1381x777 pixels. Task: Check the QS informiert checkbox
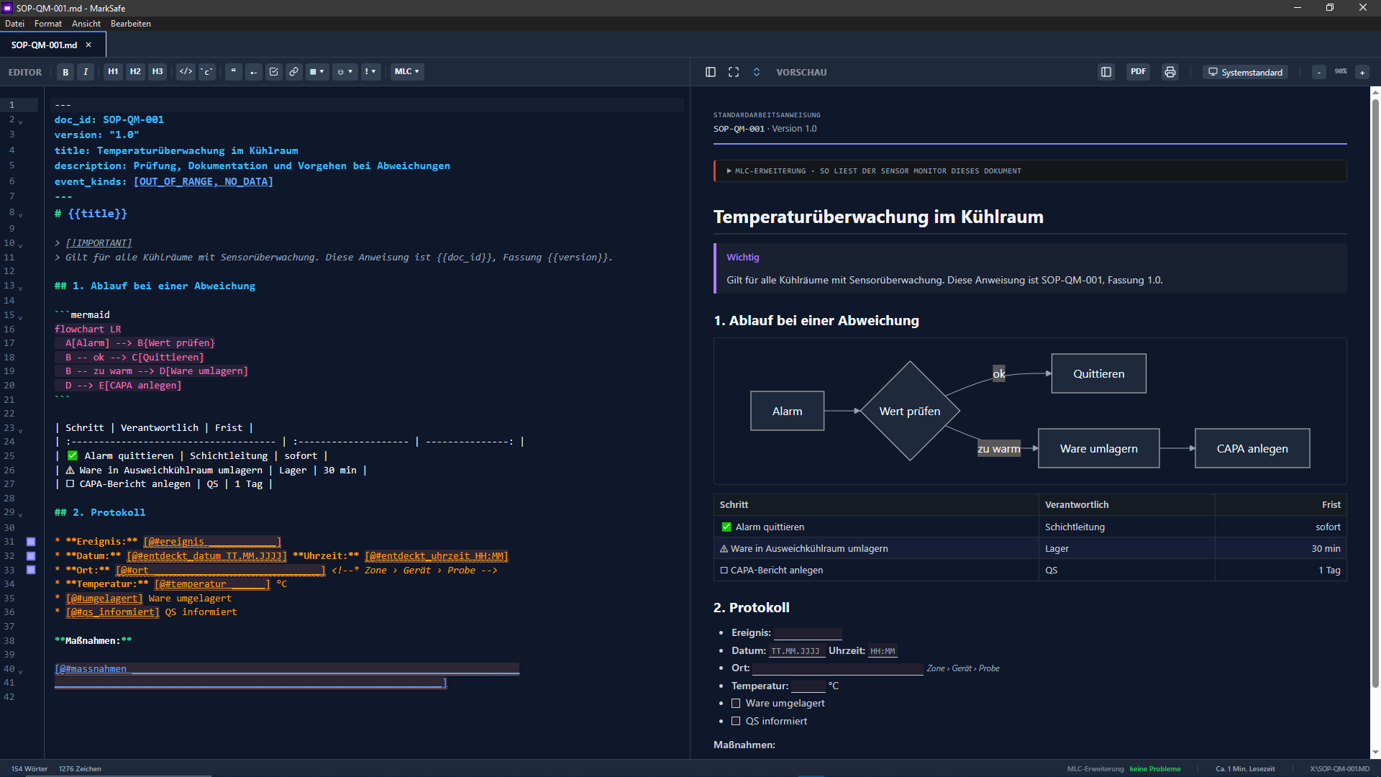click(736, 721)
